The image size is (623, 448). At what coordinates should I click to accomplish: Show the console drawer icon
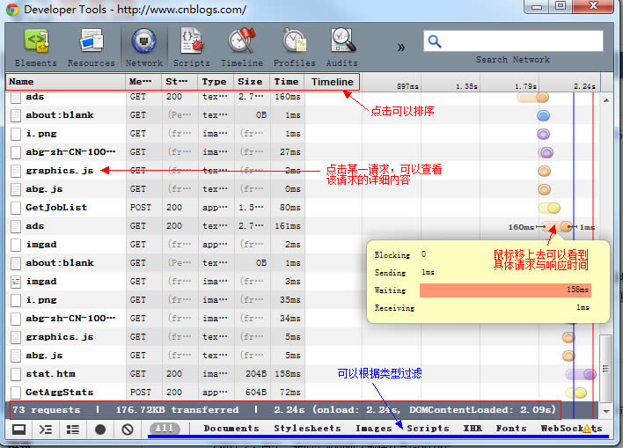(x=46, y=430)
